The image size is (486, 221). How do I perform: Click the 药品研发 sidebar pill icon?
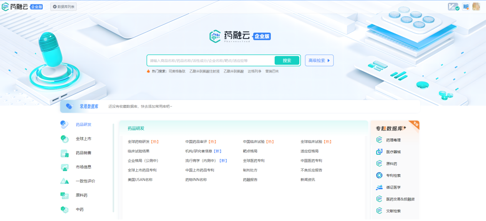[x=65, y=125]
